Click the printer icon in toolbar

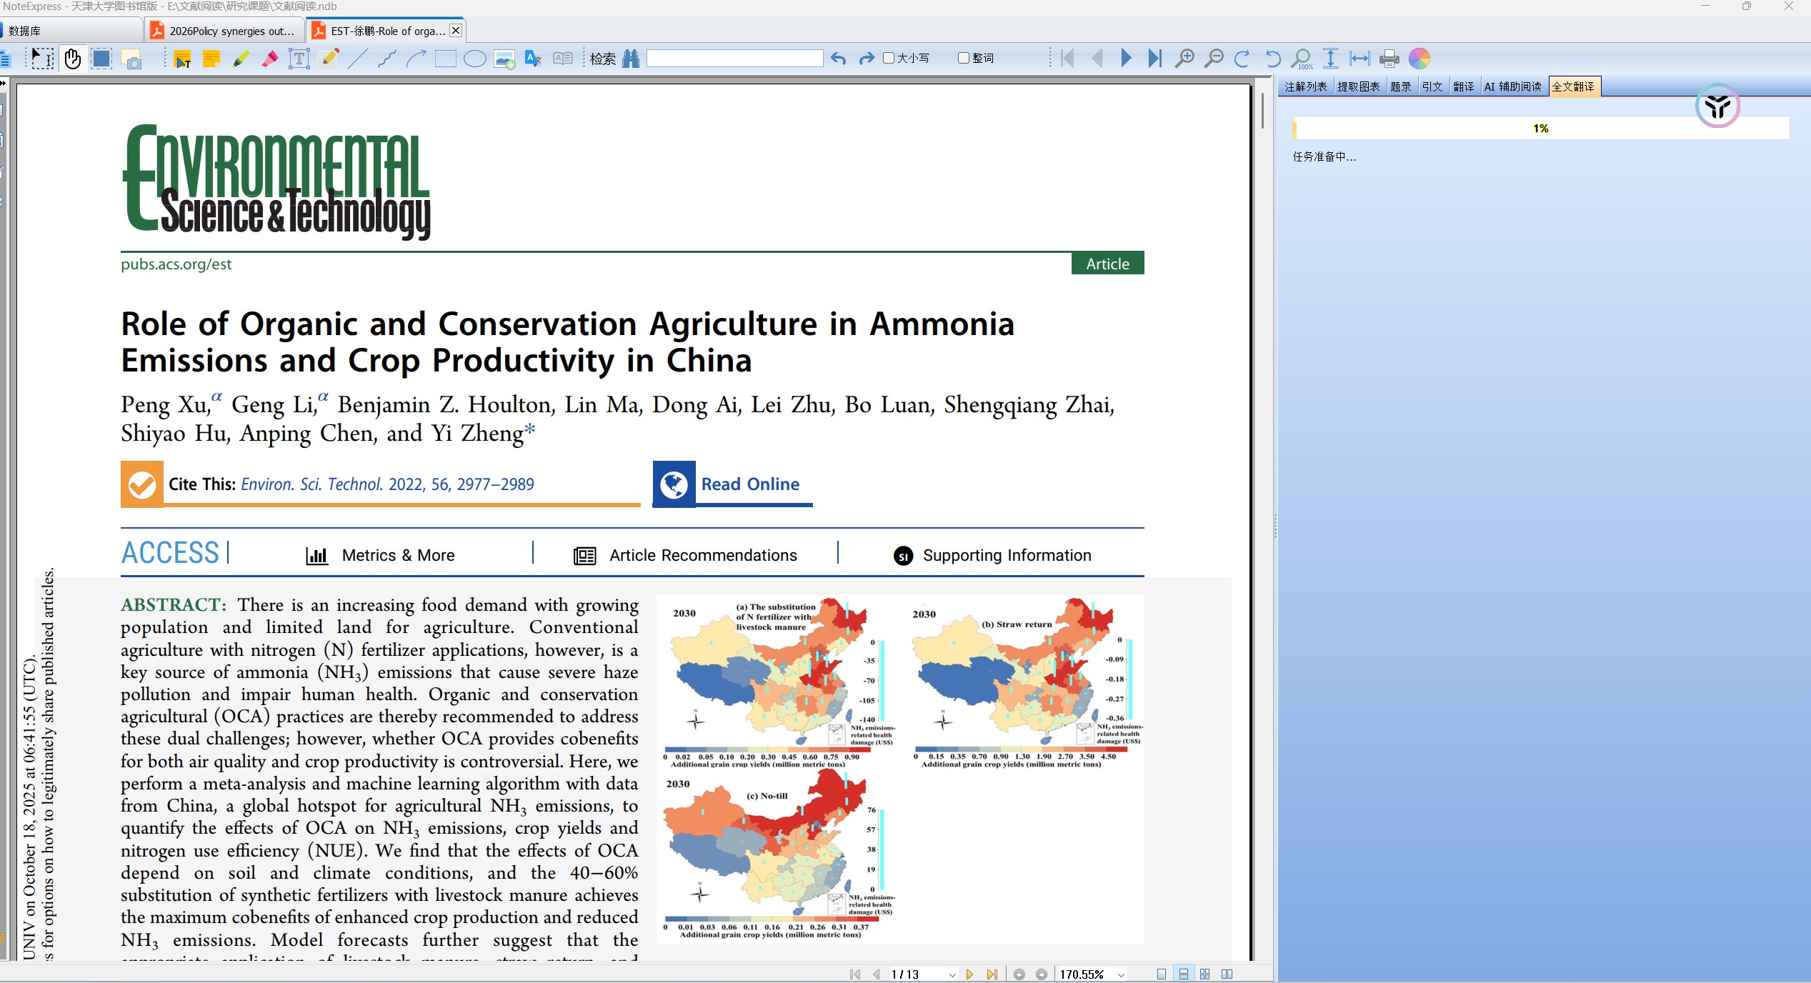point(1389,59)
